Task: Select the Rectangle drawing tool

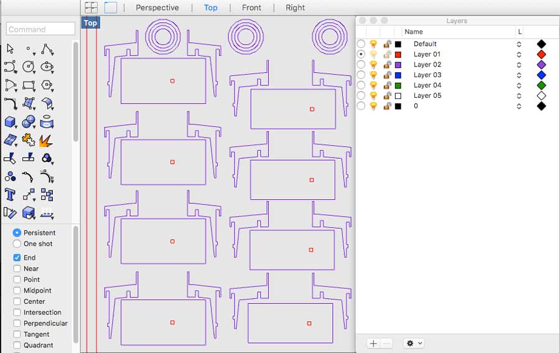Action: tap(28, 85)
